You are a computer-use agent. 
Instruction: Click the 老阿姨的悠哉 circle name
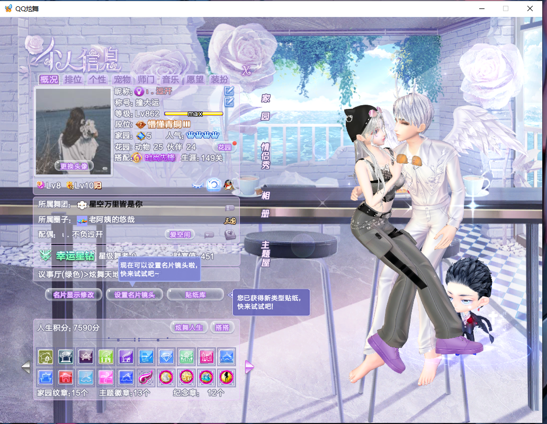(x=112, y=219)
